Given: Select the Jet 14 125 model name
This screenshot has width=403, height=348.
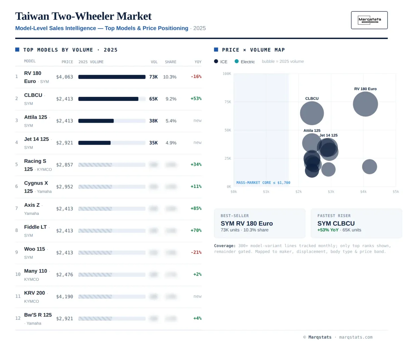Looking at the screenshot, I should [x=37, y=139].
